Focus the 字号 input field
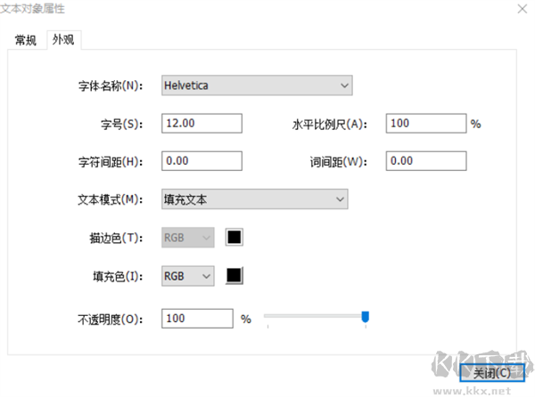Viewport: 535px width, 397px height. (202, 124)
